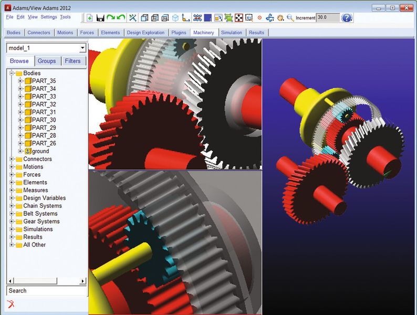The height and width of the screenshot is (315, 417).
Task: Select the Belt Systems folder
Action: coord(40,214)
